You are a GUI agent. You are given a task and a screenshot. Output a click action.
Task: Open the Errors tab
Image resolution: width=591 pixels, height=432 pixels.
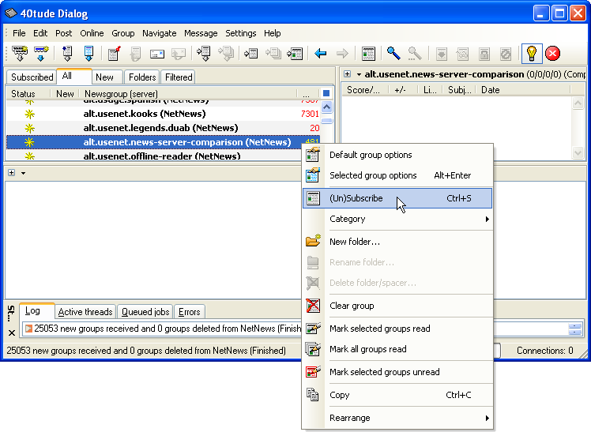tap(189, 312)
